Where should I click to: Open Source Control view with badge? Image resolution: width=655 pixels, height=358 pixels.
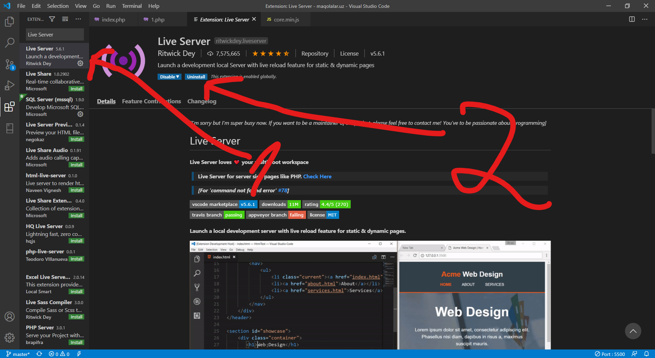(x=10, y=64)
